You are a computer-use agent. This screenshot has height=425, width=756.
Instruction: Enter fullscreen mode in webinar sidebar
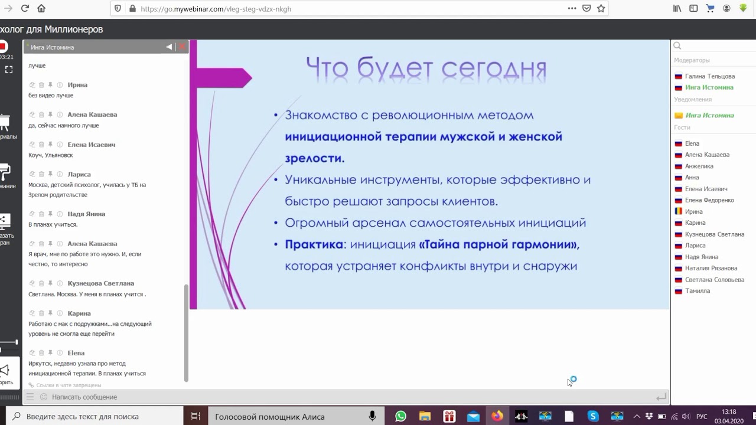coord(9,70)
